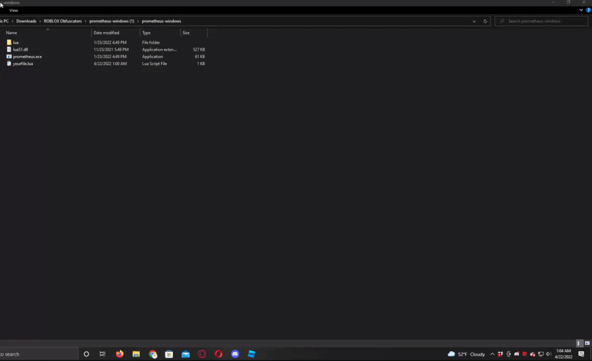Click the 61 KB size cell

click(x=200, y=57)
